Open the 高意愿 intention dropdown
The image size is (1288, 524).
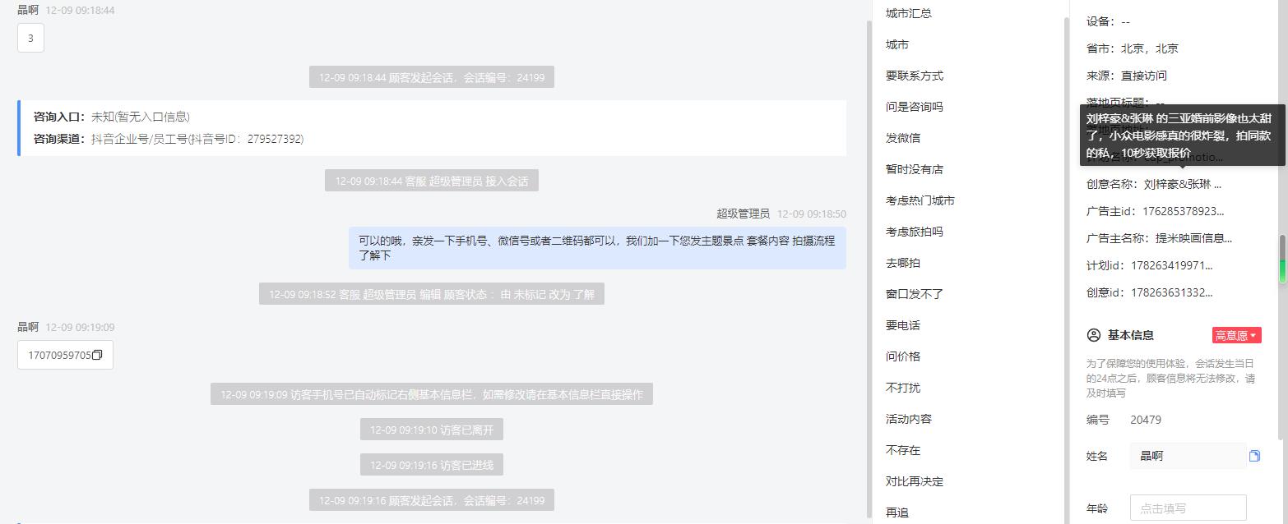[x=1236, y=335]
